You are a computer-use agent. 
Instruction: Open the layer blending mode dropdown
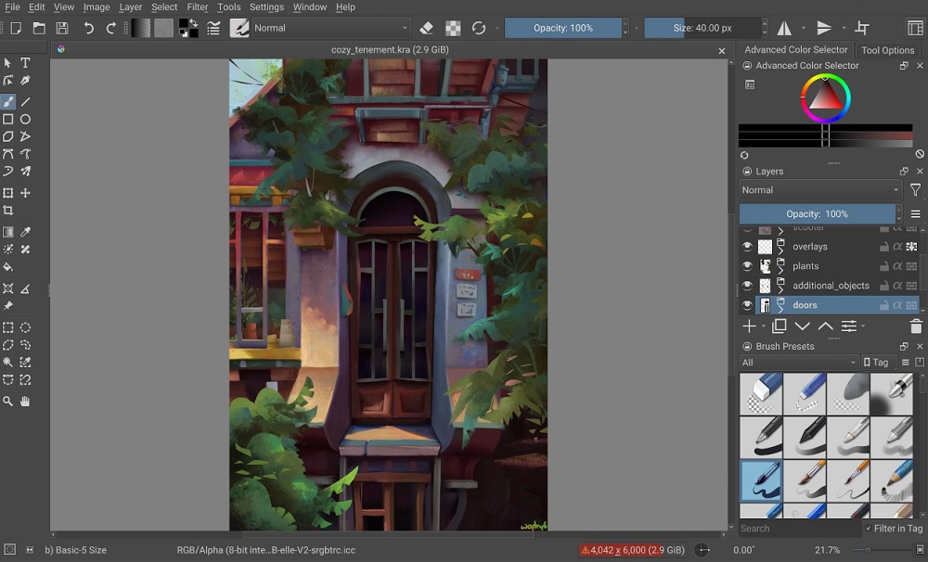point(817,190)
